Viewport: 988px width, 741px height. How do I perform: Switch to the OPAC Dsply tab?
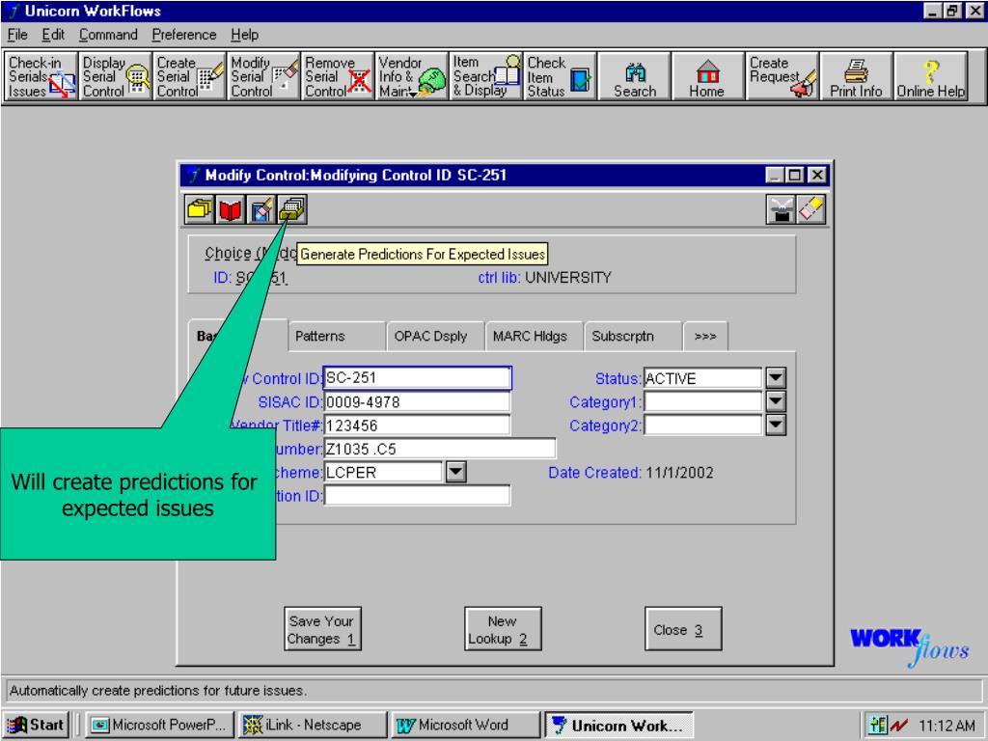(435, 336)
